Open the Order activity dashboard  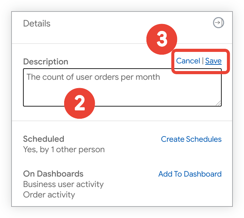49,195
